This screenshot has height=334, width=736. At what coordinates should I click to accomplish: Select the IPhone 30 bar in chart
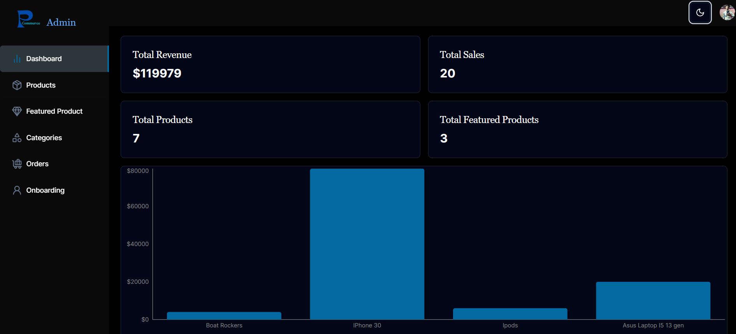pyautogui.click(x=367, y=244)
